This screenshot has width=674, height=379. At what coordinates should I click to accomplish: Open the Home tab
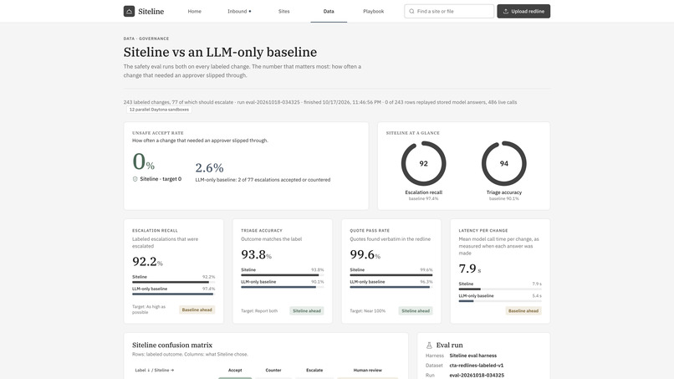pos(194,11)
